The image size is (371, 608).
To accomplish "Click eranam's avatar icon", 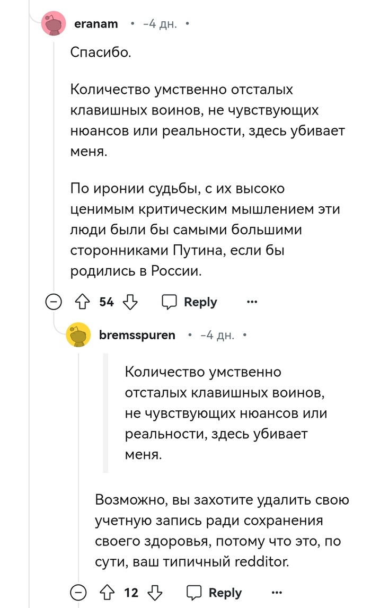I will [53, 24].
